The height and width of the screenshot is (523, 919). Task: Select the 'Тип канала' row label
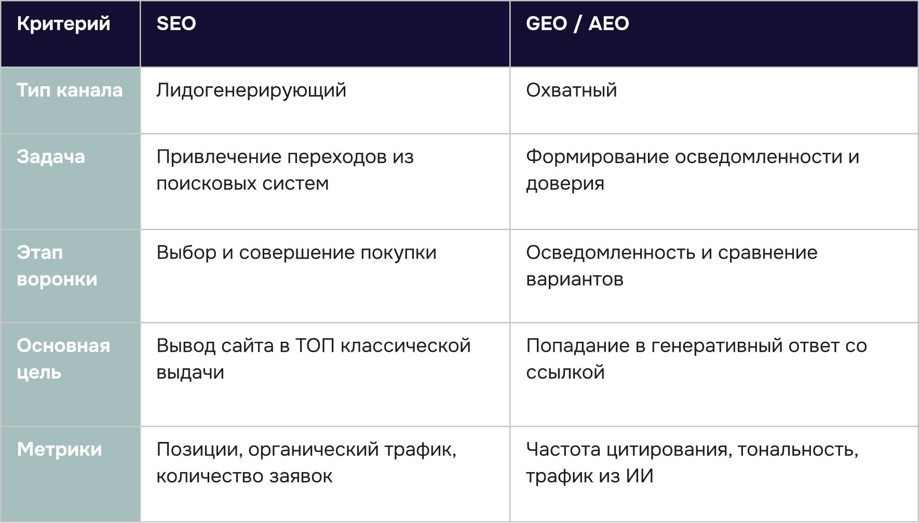70,100
